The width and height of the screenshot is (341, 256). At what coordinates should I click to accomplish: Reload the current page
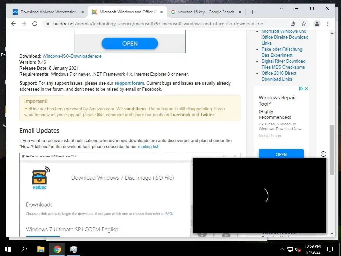point(35,24)
